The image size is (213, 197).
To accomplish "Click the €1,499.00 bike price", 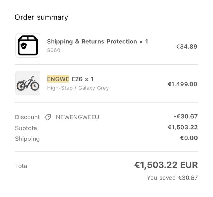I will 182,84.
